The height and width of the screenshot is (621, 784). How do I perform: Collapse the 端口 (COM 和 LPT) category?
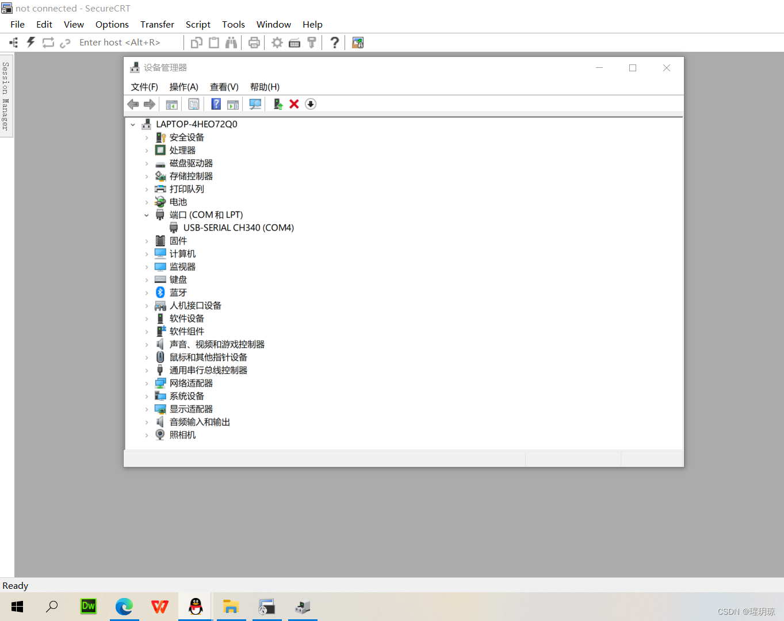(147, 215)
